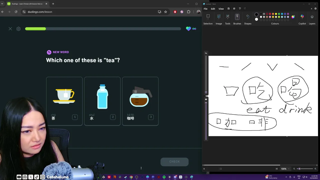Go back in the browser
The height and width of the screenshot is (180, 320).
pyautogui.click(x=2, y=12)
